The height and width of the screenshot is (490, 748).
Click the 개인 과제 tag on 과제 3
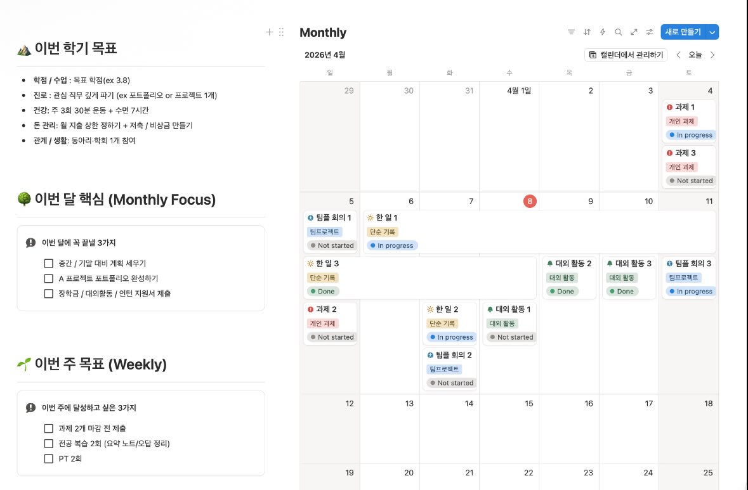coord(681,167)
